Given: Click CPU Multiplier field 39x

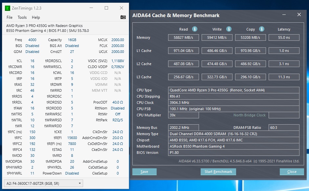Looking at the screenshot, I should pyautogui.click(x=184, y=115).
